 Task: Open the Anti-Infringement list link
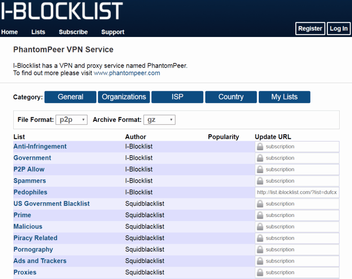coord(40,147)
